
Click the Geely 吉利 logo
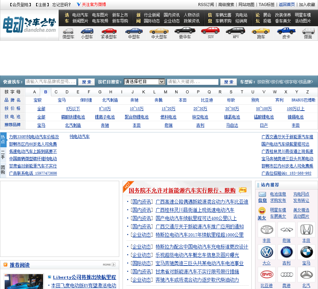pos(286,252)
